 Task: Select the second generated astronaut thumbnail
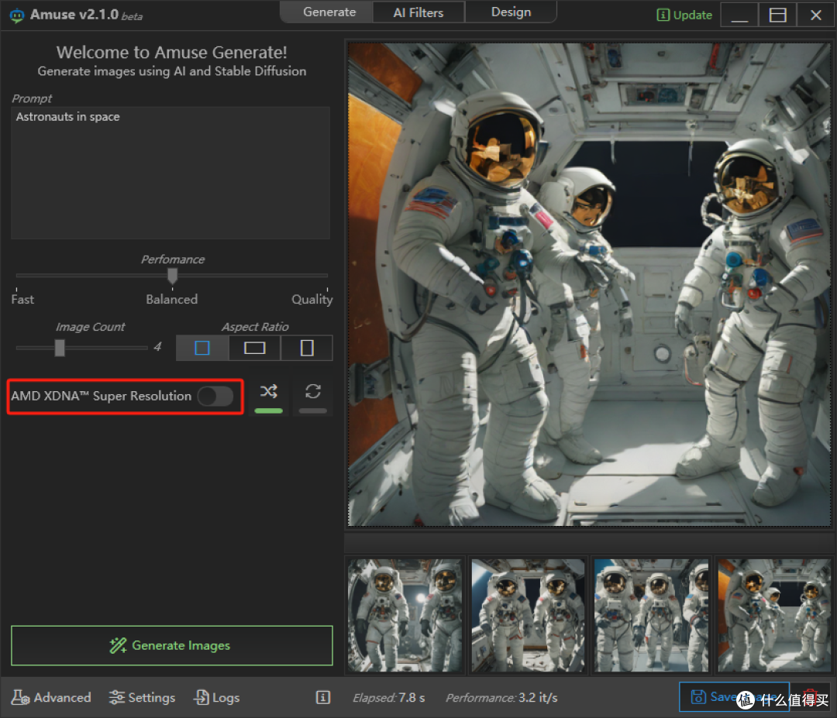click(x=528, y=616)
